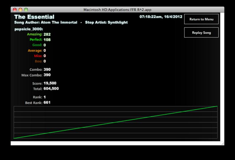The height and width of the screenshot is (160, 235).
Task: Click the Best Rank value 661
Action: pos(47,103)
